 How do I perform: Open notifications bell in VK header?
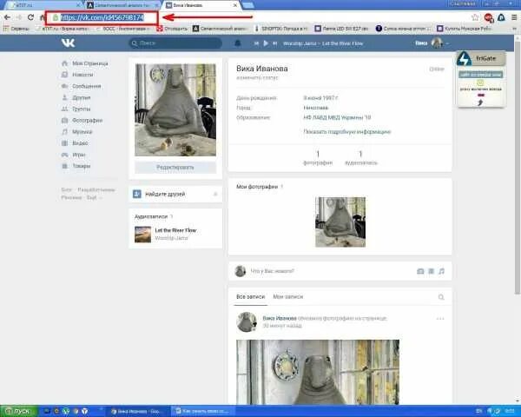(238, 43)
